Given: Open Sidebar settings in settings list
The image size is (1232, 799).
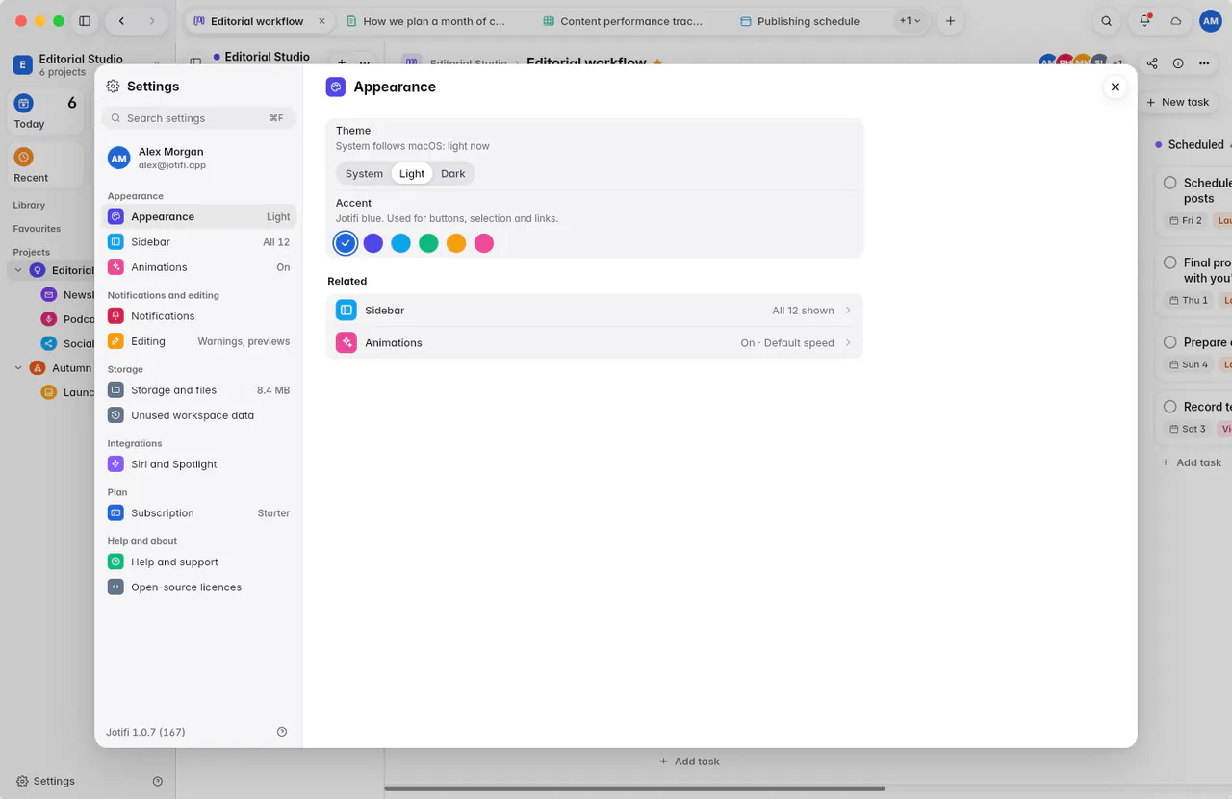Looking at the screenshot, I should tap(199, 242).
